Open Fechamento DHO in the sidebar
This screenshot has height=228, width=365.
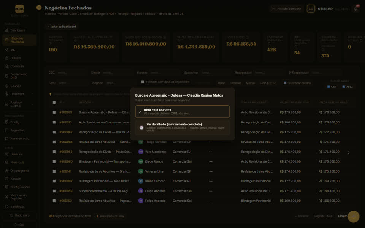19,76
